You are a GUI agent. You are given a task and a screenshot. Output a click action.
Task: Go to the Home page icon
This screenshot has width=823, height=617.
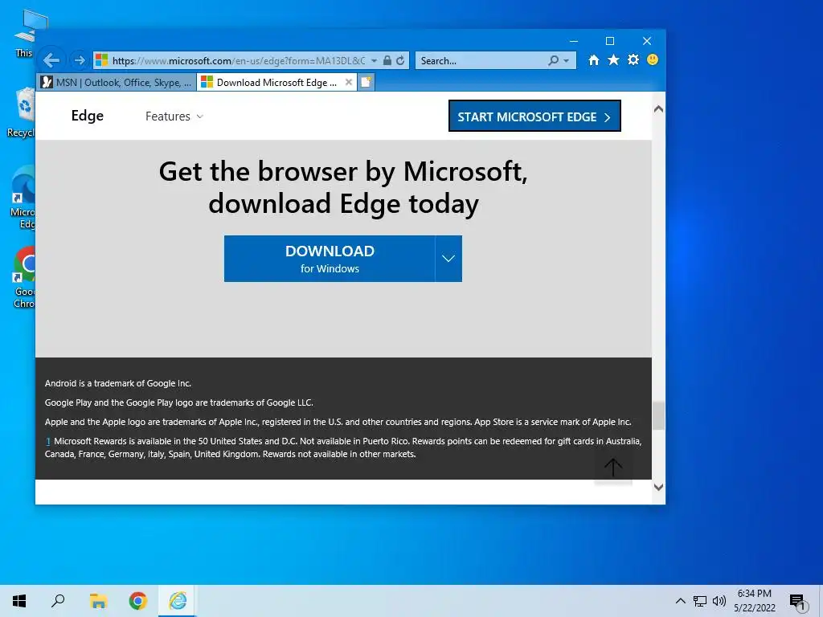(594, 59)
